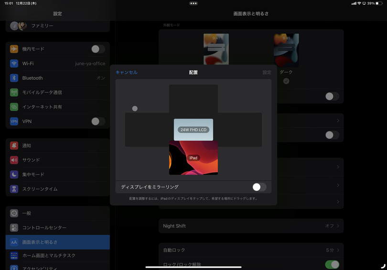This screenshot has height=270, width=387.
Task: Tap the red Notifications bell icon
Action: 14,146
